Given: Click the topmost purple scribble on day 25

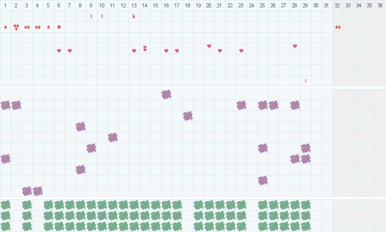Looking at the screenshot, I should [x=263, y=105].
